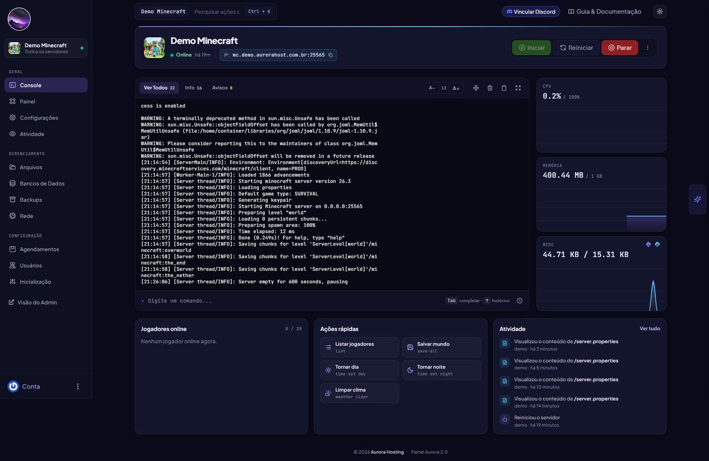Open Guia & Documentação link

pyautogui.click(x=604, y=12)
